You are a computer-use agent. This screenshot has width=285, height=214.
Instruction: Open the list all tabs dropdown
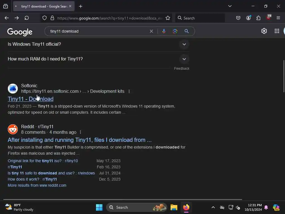pos(230,6)
